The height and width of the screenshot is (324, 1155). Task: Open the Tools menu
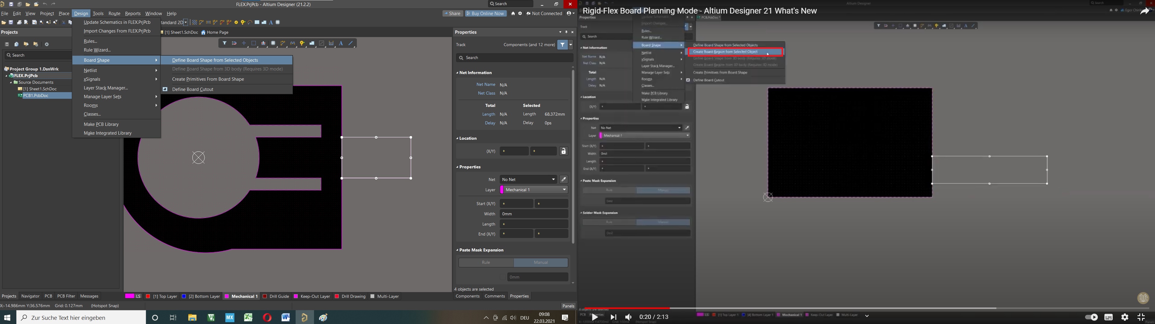98,14
